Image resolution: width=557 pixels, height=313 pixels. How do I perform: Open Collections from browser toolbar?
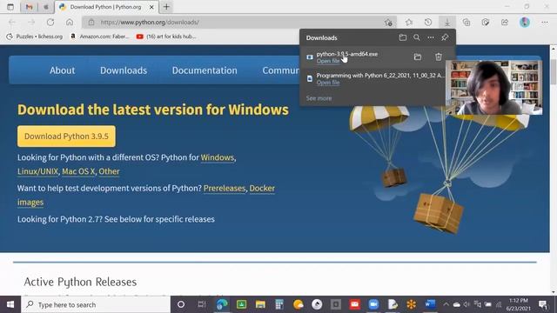coord(466,23)
